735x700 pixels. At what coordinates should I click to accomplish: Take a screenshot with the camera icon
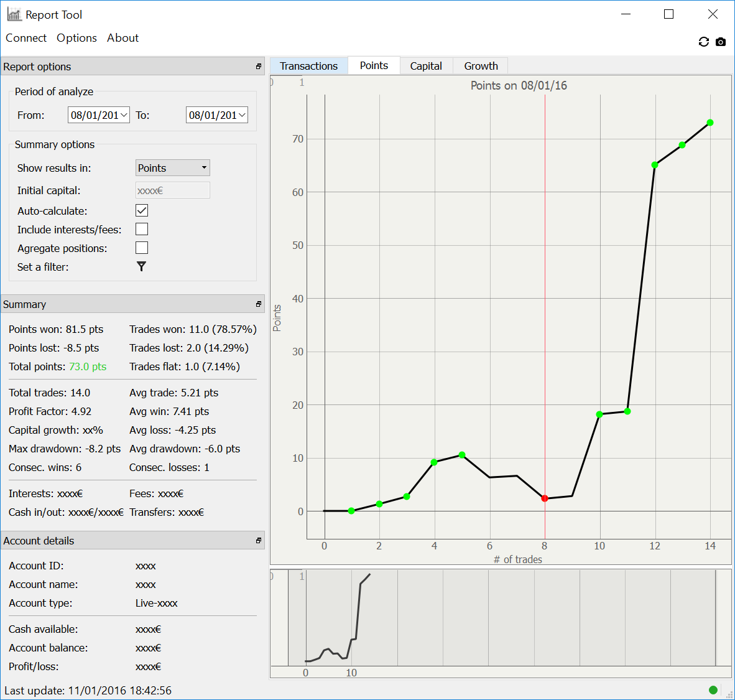pos(721,42)
